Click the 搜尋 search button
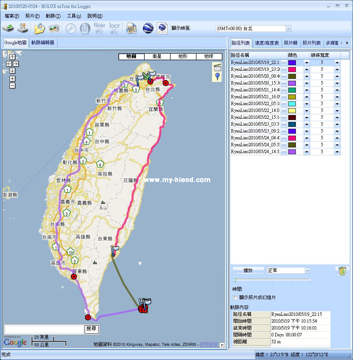Image resolution: width=353 pixels, height=360 pixels. pyautogui.click(x=91, y=329)
